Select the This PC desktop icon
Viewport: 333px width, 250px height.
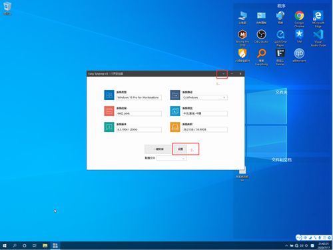pyautogui.click(x=242, y=17)
